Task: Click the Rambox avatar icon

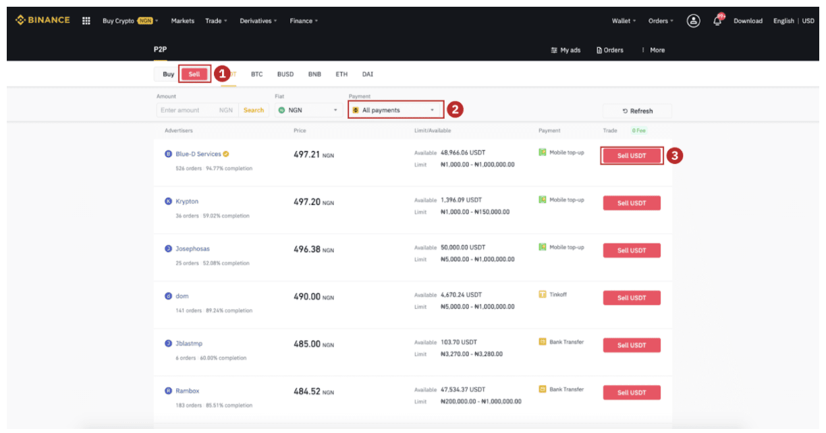Action: point(169,391)
